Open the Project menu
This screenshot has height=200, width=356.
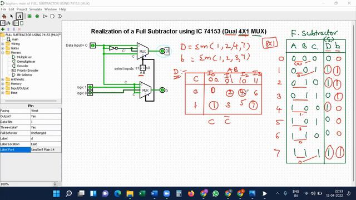pos(22,9)
